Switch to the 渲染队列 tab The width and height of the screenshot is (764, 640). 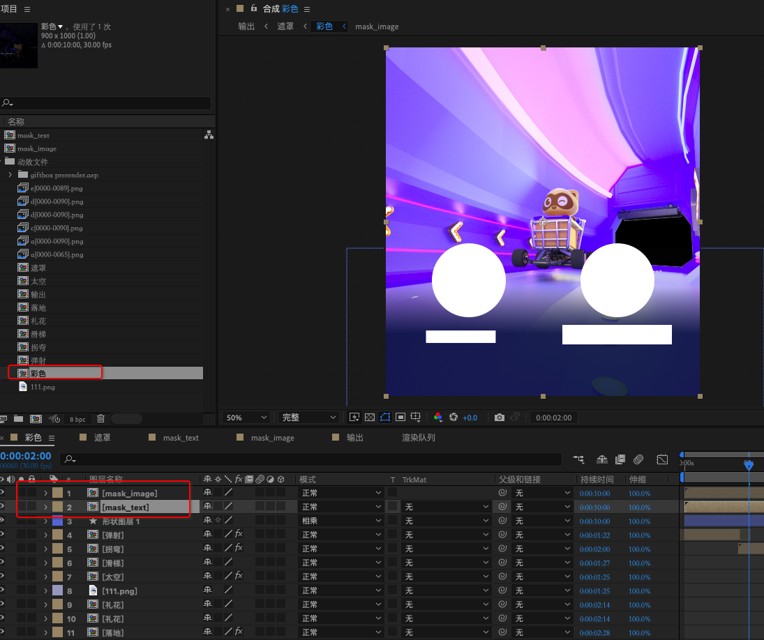click(x=418, y=438)
